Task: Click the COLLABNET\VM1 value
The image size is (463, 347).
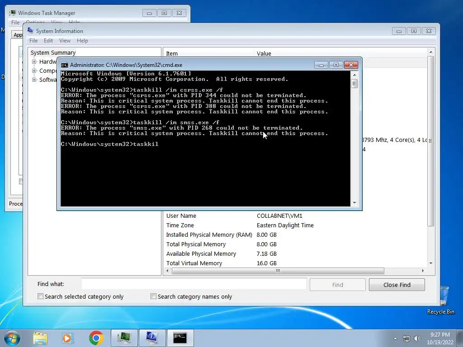Action: (x=279, y=216)
